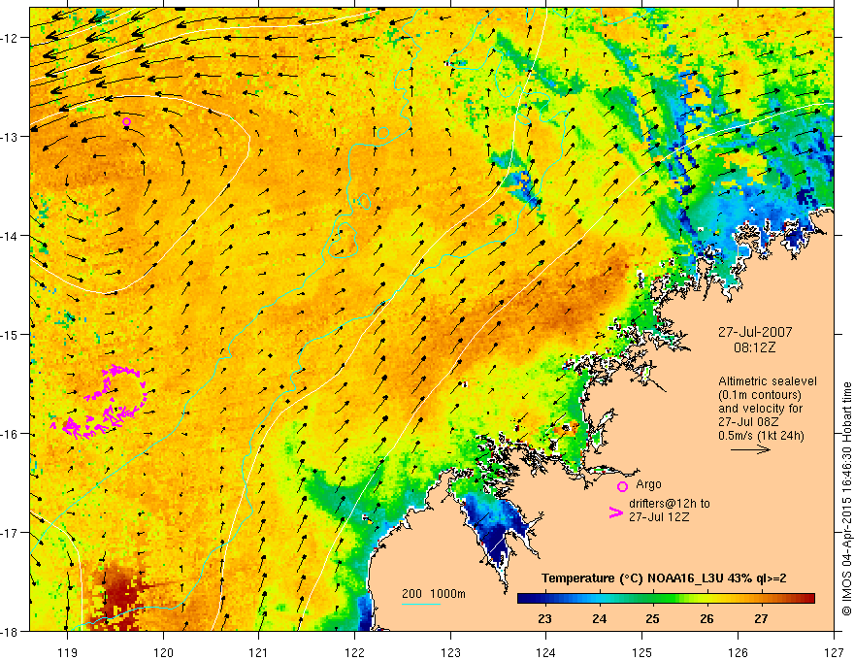The height and width of the screenshot is (660, 854).
Task: Click the time text 08:12Z
Action: [x=755, y=347]
